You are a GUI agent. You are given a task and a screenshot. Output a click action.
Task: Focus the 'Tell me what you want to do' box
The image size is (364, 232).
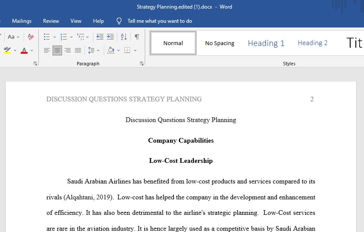160,21
